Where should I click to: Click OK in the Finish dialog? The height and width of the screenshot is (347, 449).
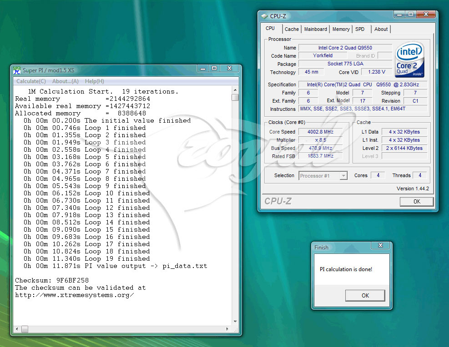[365, 296]
